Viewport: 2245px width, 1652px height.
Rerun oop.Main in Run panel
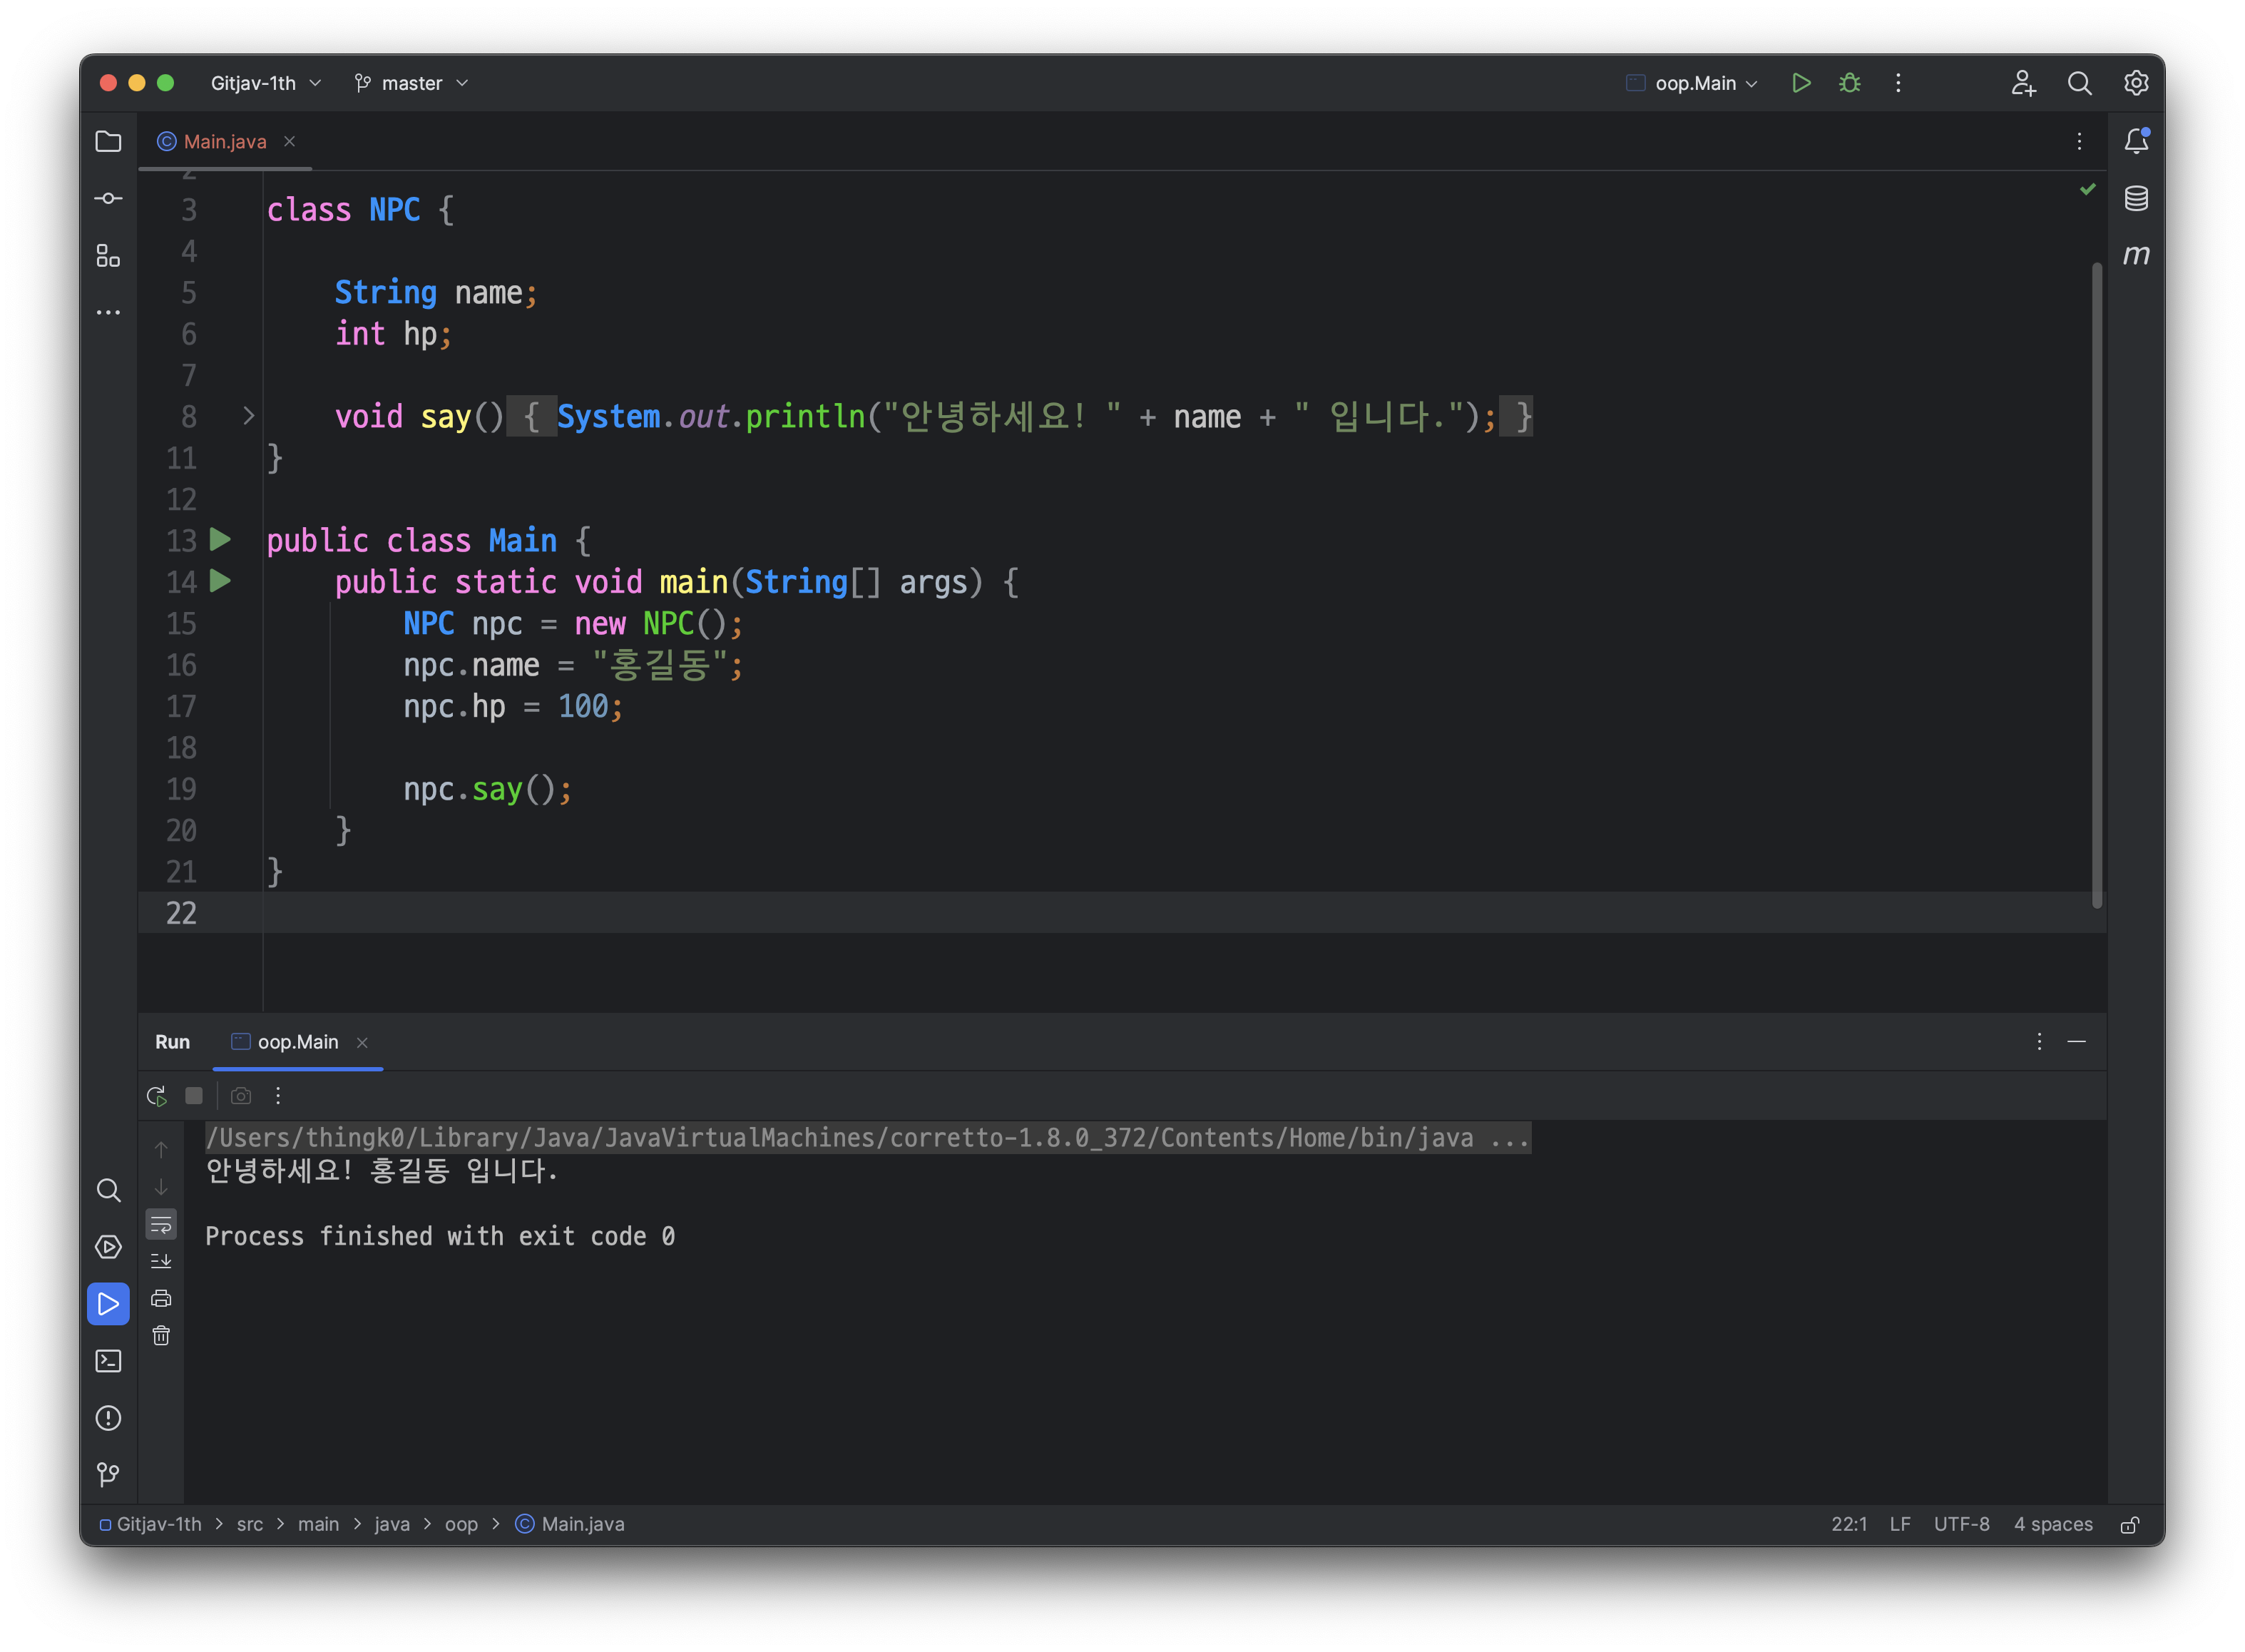click(157, 1096)
